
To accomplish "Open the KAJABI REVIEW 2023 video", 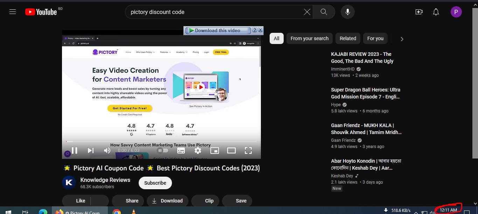I will (362, 58).
